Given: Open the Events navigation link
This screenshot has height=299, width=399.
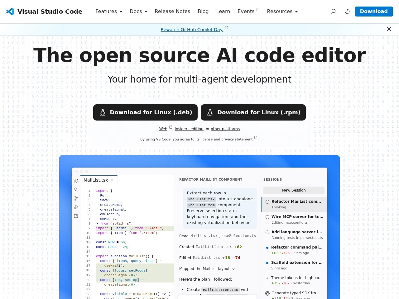Looking at the screenshot, I should [248, 12].
